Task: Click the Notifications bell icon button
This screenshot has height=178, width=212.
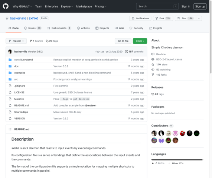Action: 140,19
